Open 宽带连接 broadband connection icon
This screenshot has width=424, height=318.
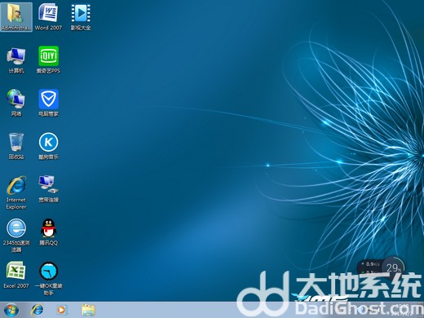pyautogui.click(x=48, y=189)
